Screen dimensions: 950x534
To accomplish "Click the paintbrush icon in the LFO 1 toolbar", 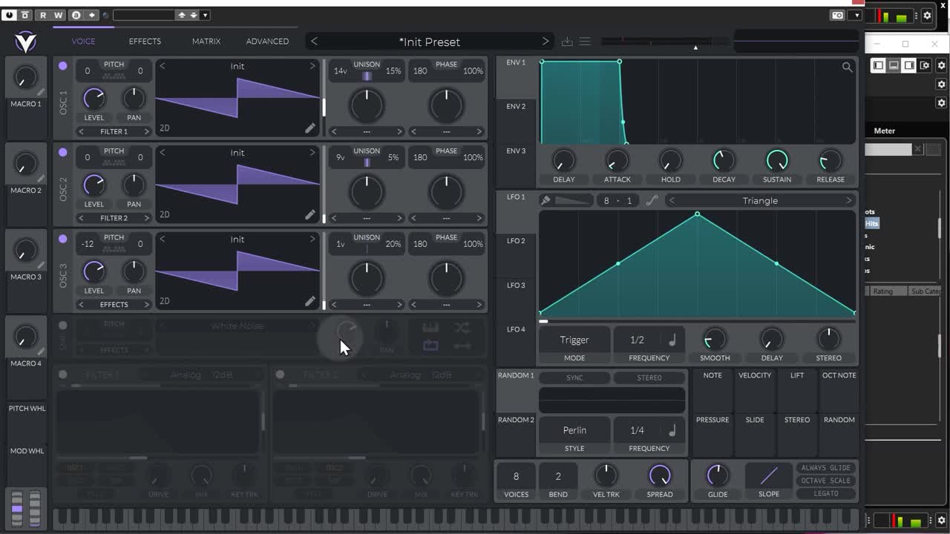I will pos(546,200).
